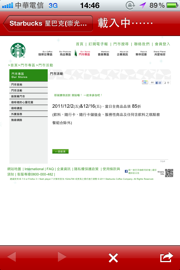180x270 pixels.
Task: Tap the browser forward arrow
Action: pyautogui.click(x=62, y=257)
